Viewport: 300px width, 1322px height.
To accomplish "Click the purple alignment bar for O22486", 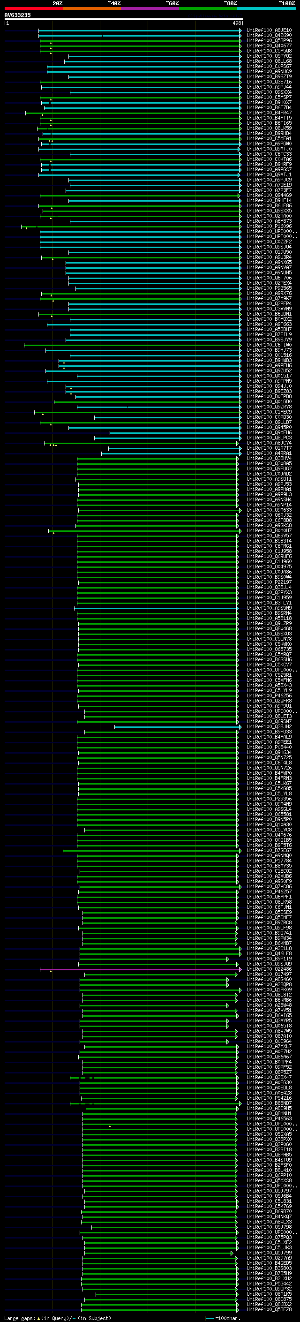I will (x=141, y=969).
